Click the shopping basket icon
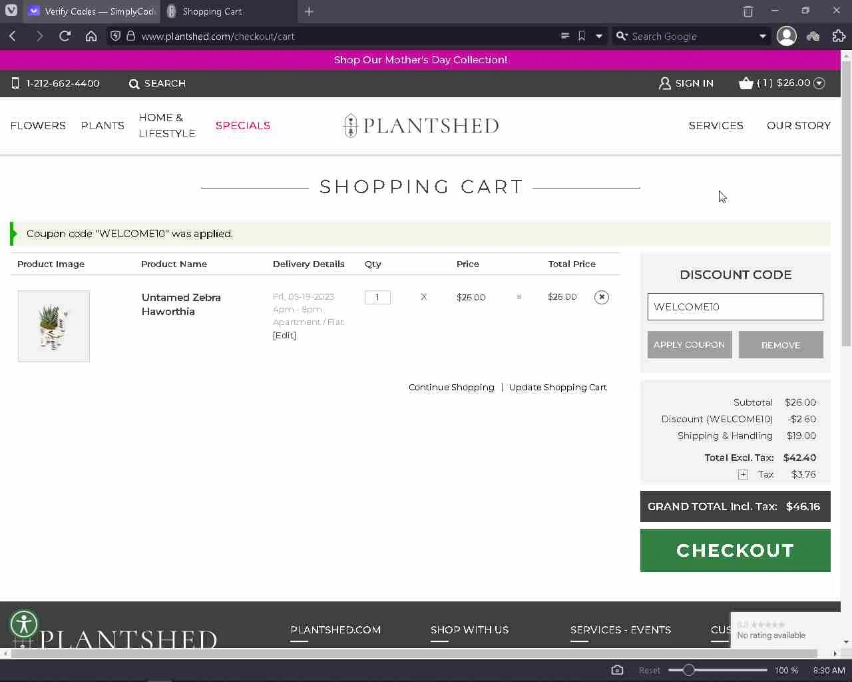The width and height of the screenshot is (852, 682). click(745, 83)
